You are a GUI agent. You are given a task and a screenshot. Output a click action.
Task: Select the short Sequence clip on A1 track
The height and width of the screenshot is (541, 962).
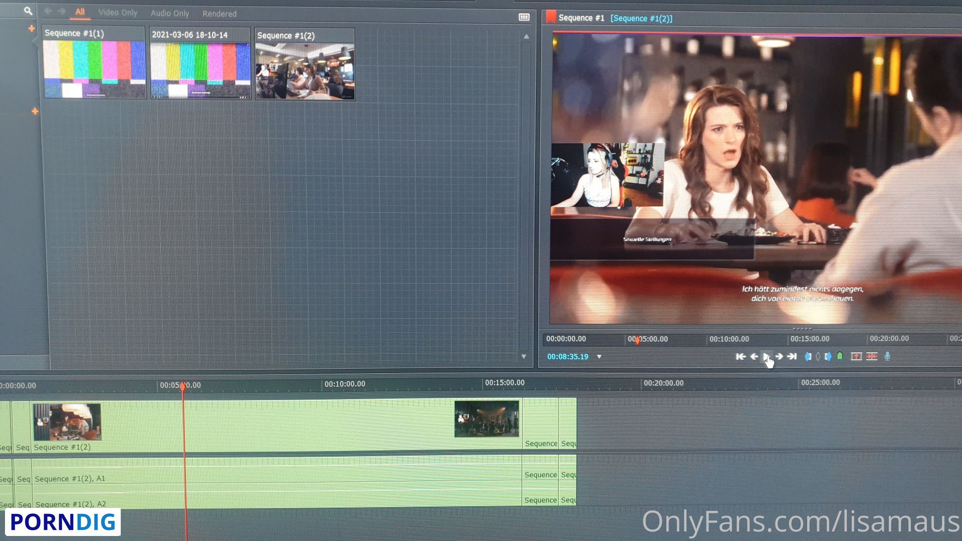(x=541, y=468)
